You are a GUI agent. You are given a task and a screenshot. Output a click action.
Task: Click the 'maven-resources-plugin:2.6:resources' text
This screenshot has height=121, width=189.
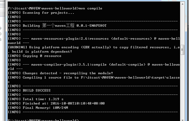coord(70,39)
